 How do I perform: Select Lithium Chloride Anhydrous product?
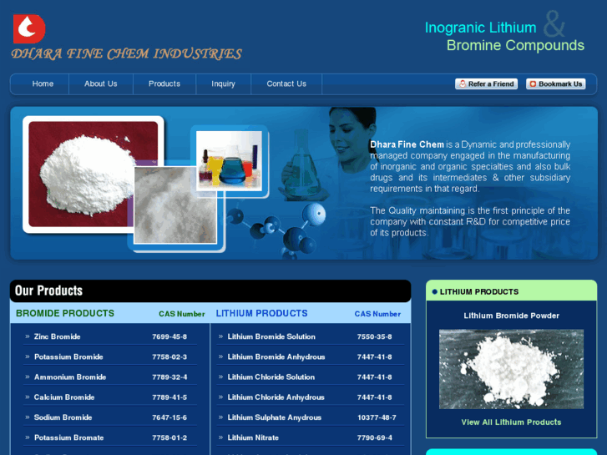click(x=276, y=397)
